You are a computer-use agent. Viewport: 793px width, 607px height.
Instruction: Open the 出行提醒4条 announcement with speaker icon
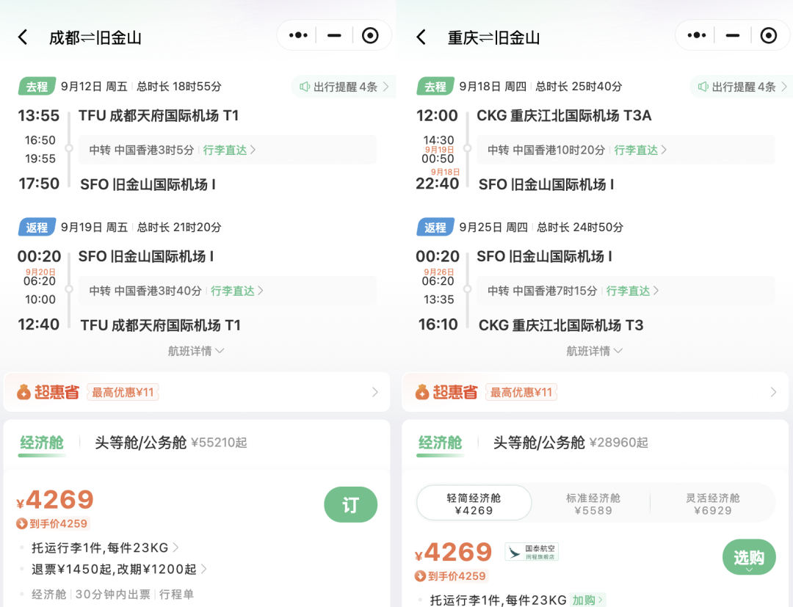344,87
